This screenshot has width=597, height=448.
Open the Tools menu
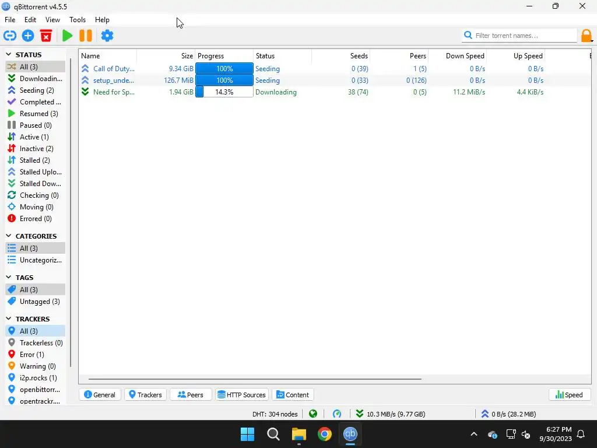point(78,20)
